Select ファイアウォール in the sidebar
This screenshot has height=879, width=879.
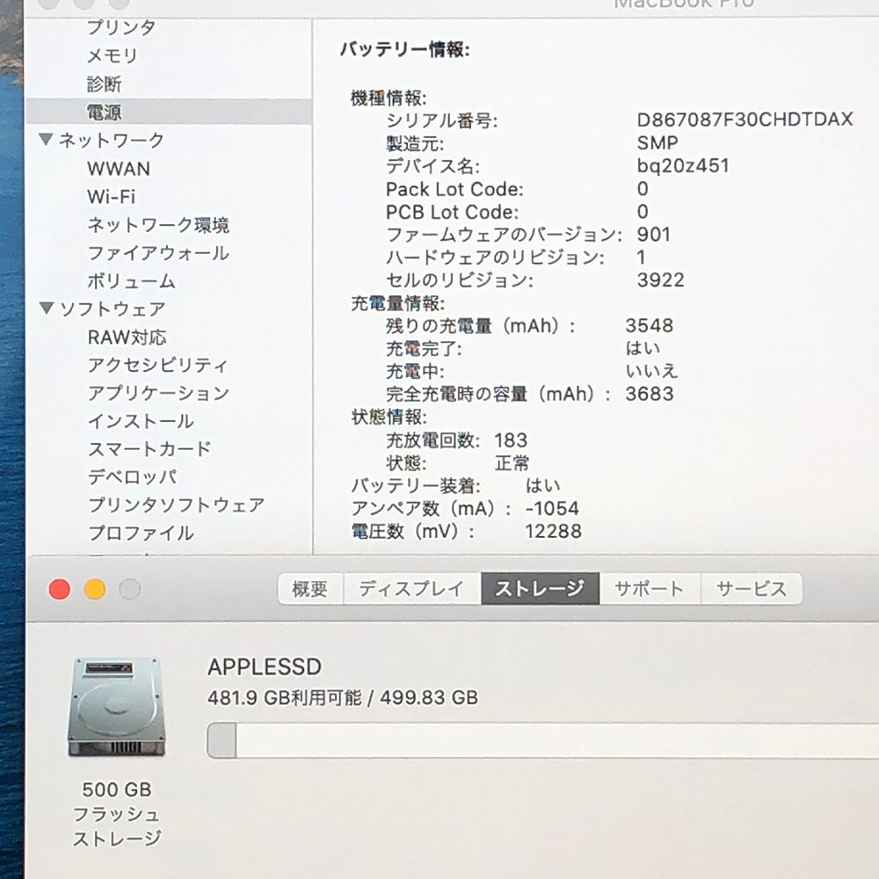(x=158, y=253)
